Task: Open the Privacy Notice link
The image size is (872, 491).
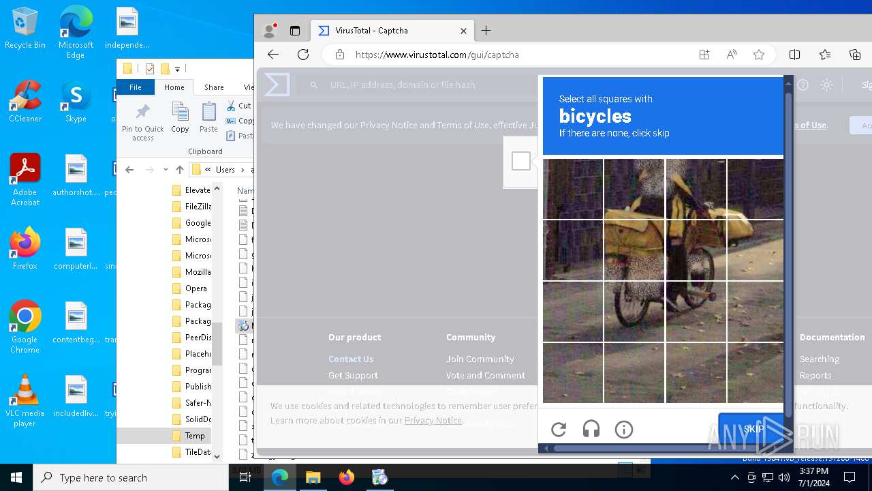Action: [433, 420]
